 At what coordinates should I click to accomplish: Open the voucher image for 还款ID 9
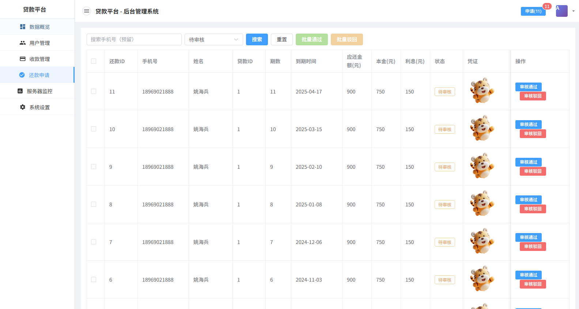482,166
